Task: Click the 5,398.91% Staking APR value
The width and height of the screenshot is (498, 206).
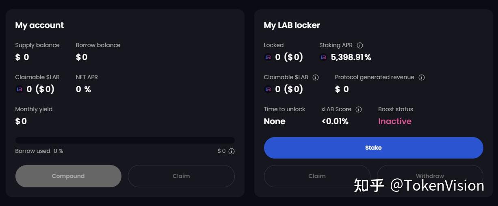Action: (x=351, y=57)
